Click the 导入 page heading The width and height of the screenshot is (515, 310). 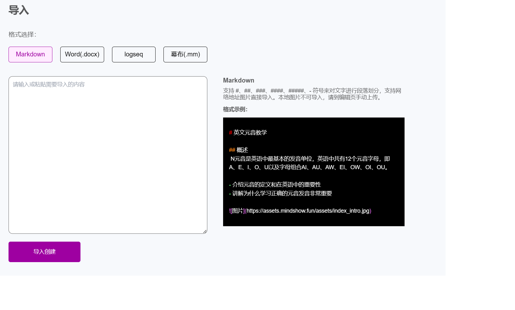(x=19, y=10)
